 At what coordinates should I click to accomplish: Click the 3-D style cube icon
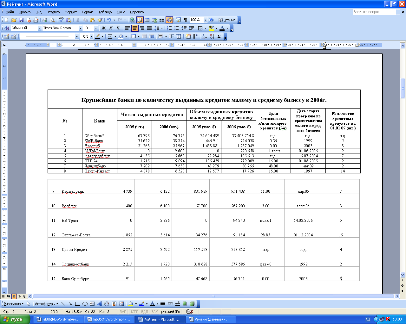[192, 304]
